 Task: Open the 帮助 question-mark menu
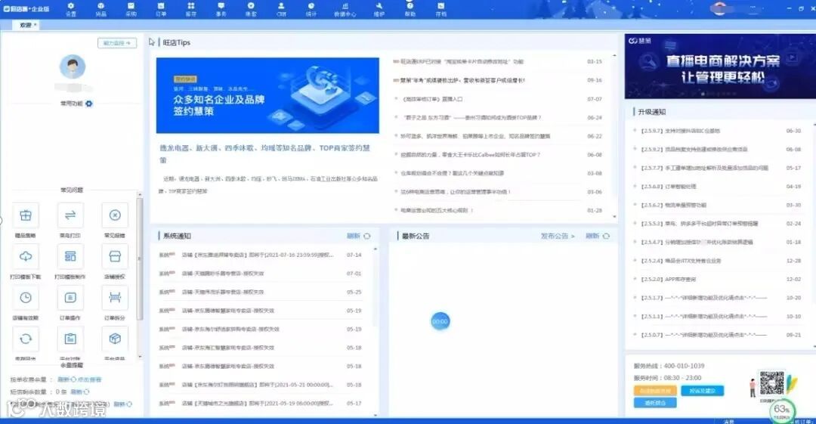point(410,9)
